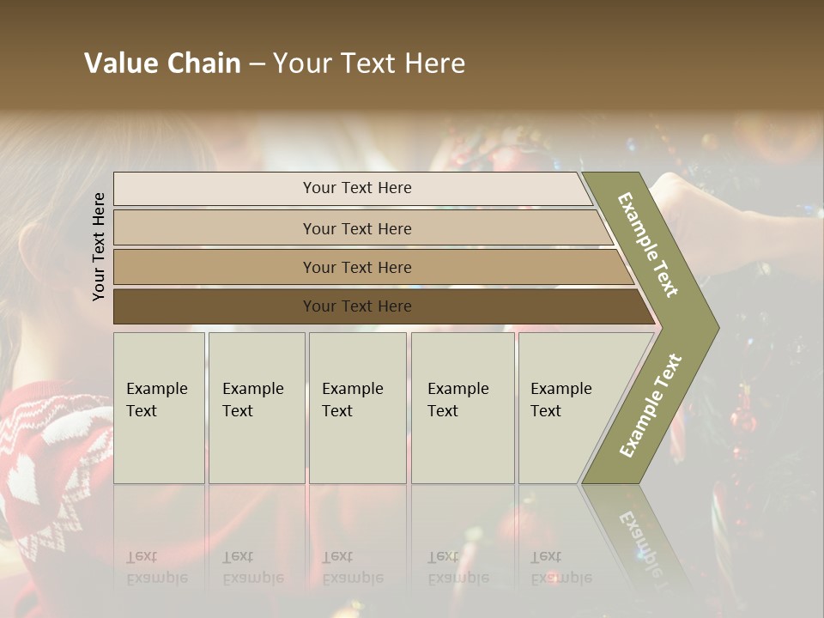This screenshot has width=824, height=618.
Task: Select the second tan "Your Text Here" bar
Action: (x=356, y=228)
